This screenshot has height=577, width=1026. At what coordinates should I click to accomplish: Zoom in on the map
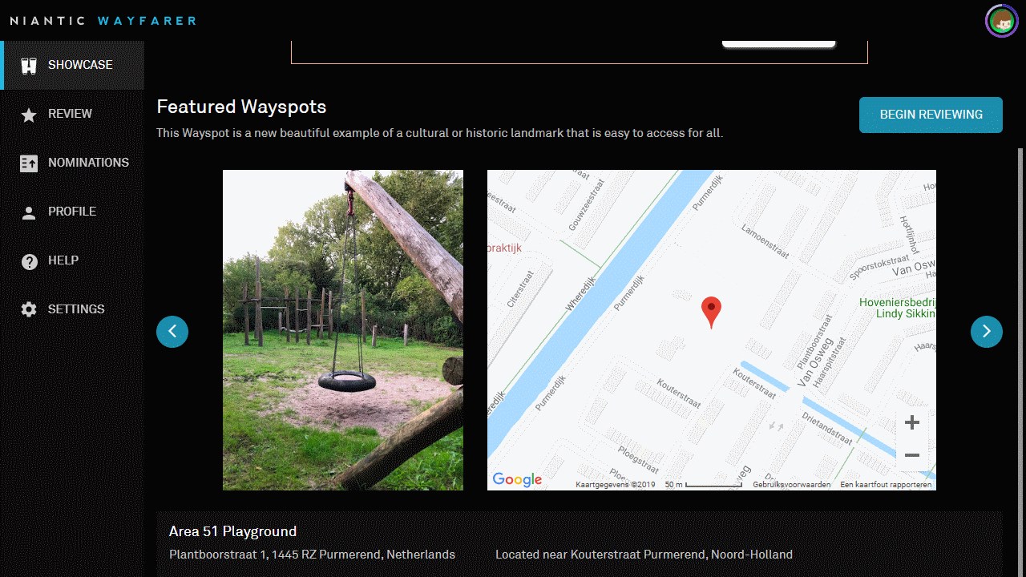pos(911,423)
